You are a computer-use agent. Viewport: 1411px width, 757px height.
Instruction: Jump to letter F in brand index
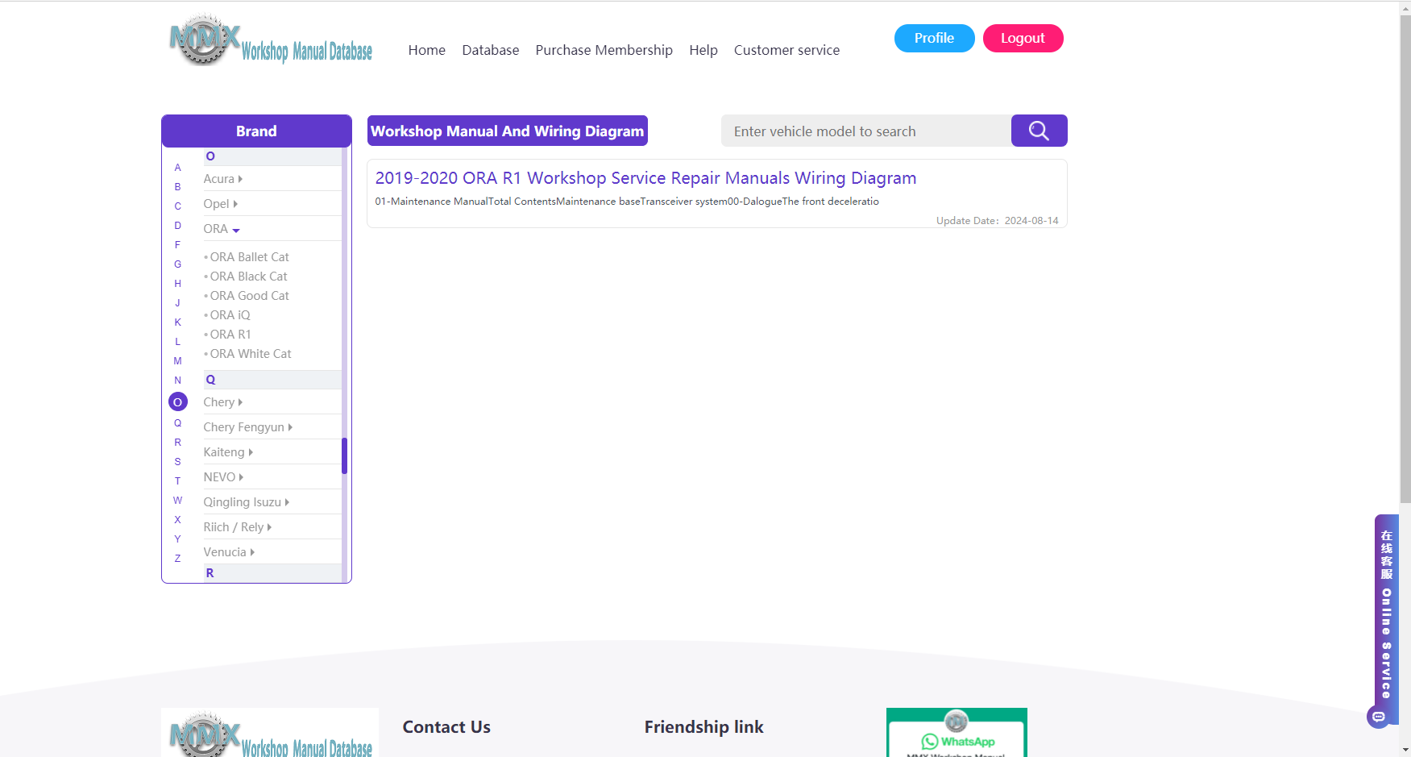[178, 245]
